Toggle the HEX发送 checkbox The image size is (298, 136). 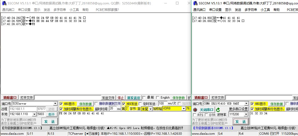click(124, 104)
